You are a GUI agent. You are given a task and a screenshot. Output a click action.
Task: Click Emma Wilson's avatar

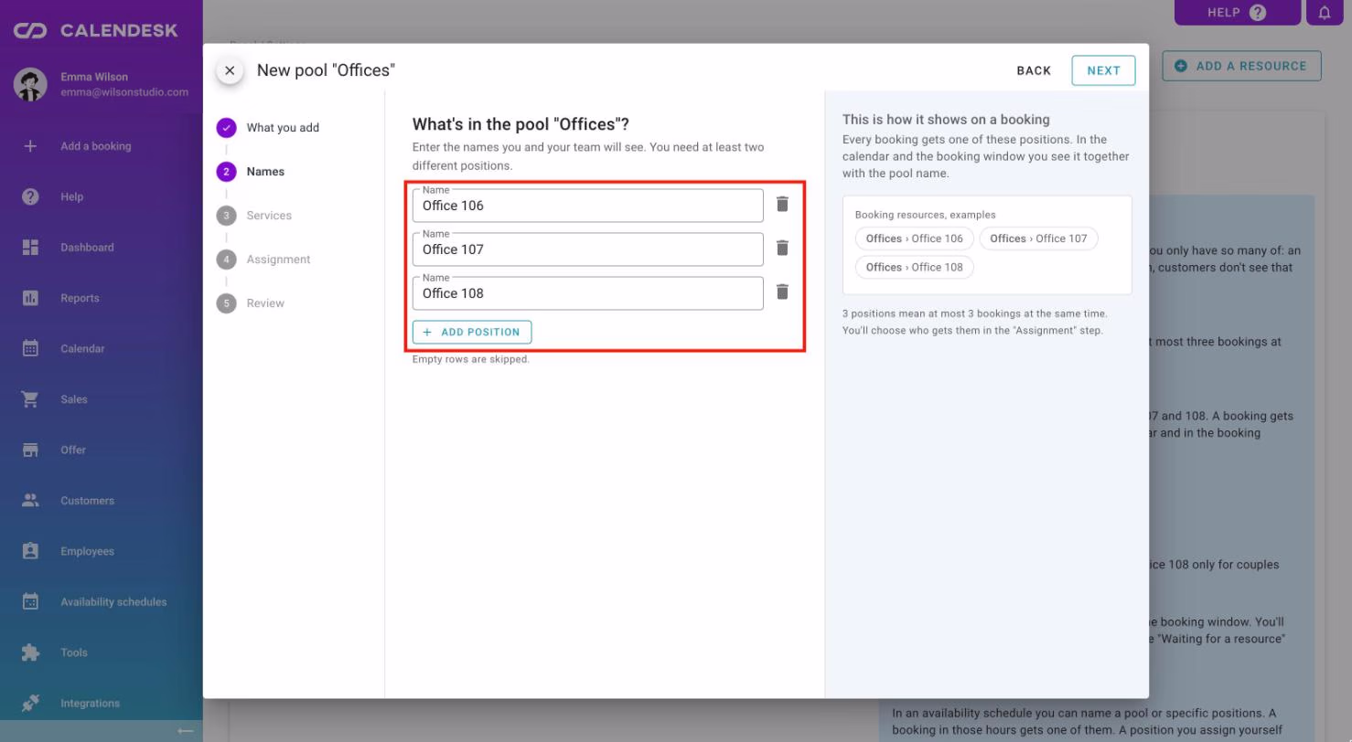(x=30, y=84)
